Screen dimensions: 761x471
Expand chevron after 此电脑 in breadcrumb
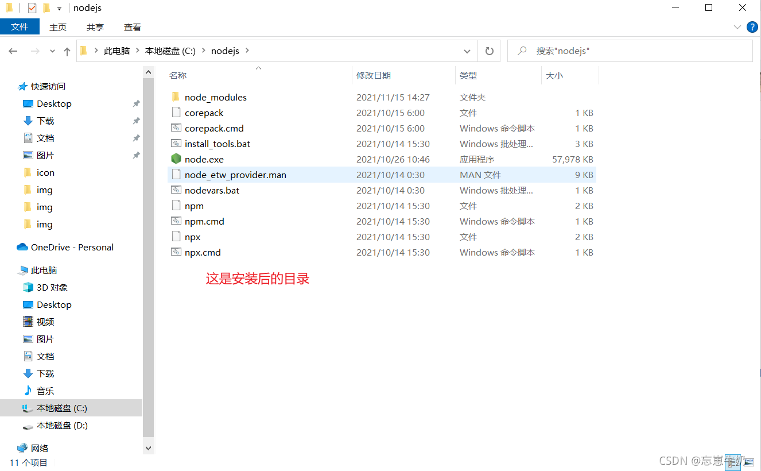point(137,51)
